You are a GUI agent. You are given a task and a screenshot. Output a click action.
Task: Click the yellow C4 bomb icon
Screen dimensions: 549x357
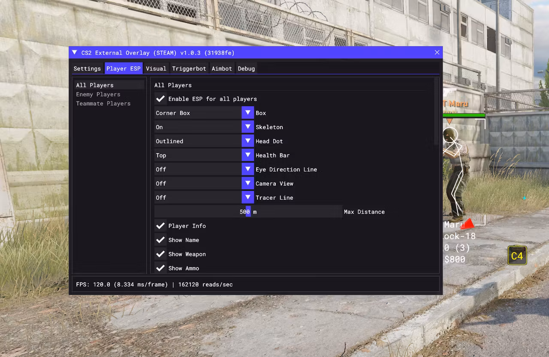click(517, 256)
